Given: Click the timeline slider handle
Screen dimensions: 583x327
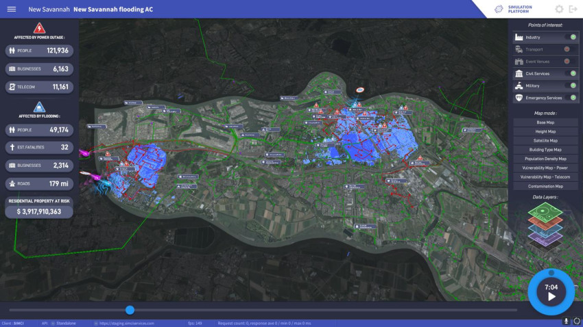Looking at the screenshot, I should pyautogui.click(x=130, y=310).
